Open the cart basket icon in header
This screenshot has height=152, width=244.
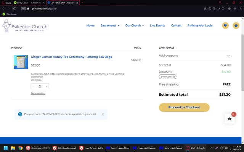[236, 25]
